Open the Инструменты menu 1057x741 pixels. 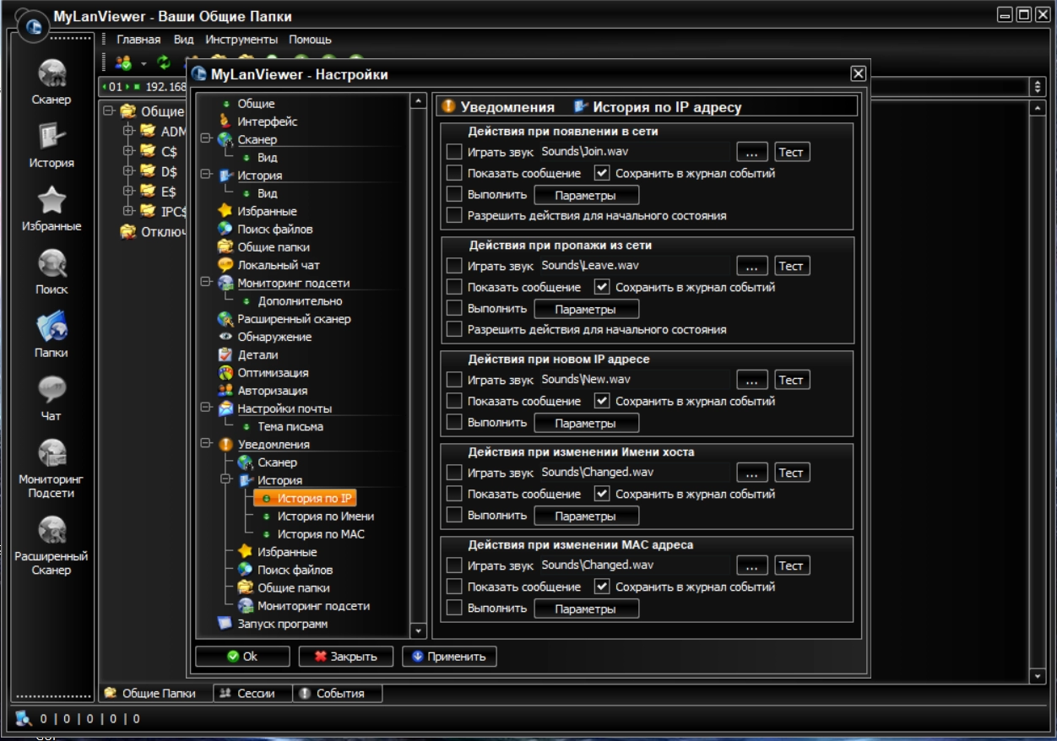(x=241, y=40)
